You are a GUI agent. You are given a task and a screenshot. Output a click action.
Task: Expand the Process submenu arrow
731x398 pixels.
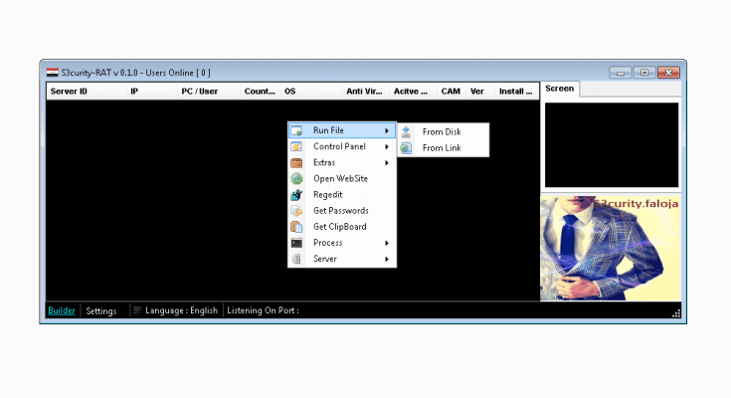(387, 243)
